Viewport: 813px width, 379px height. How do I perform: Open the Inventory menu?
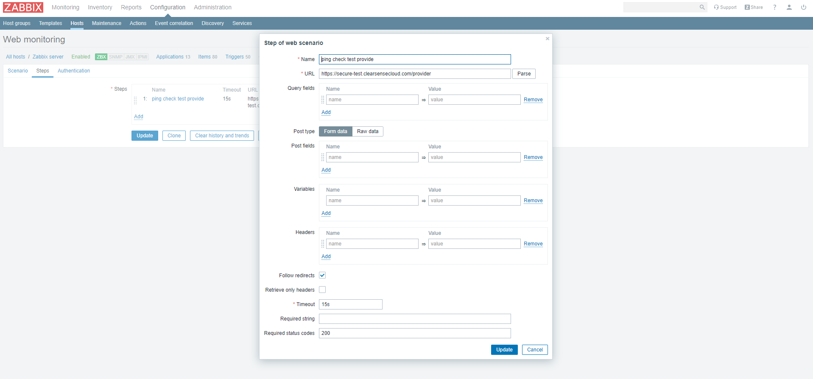point(100,7)
